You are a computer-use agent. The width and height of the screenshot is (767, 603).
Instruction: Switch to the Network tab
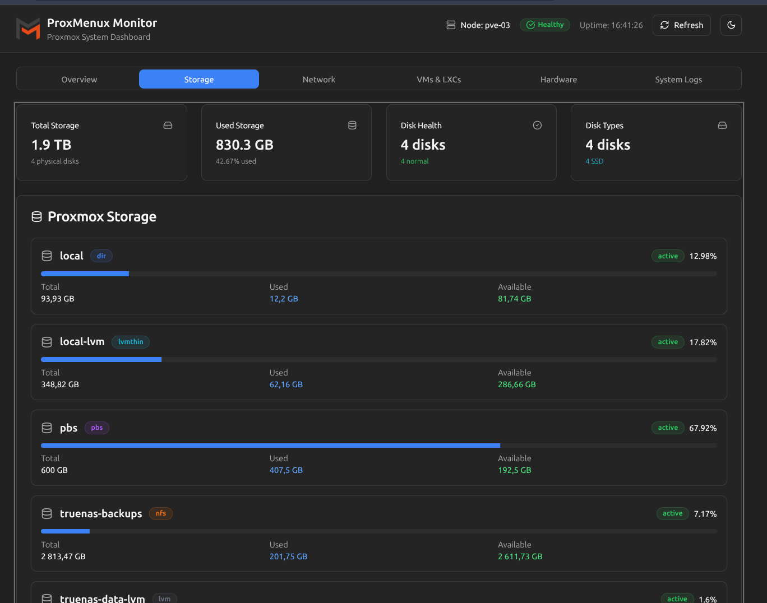pyautogui.click(x=318, y=80)
